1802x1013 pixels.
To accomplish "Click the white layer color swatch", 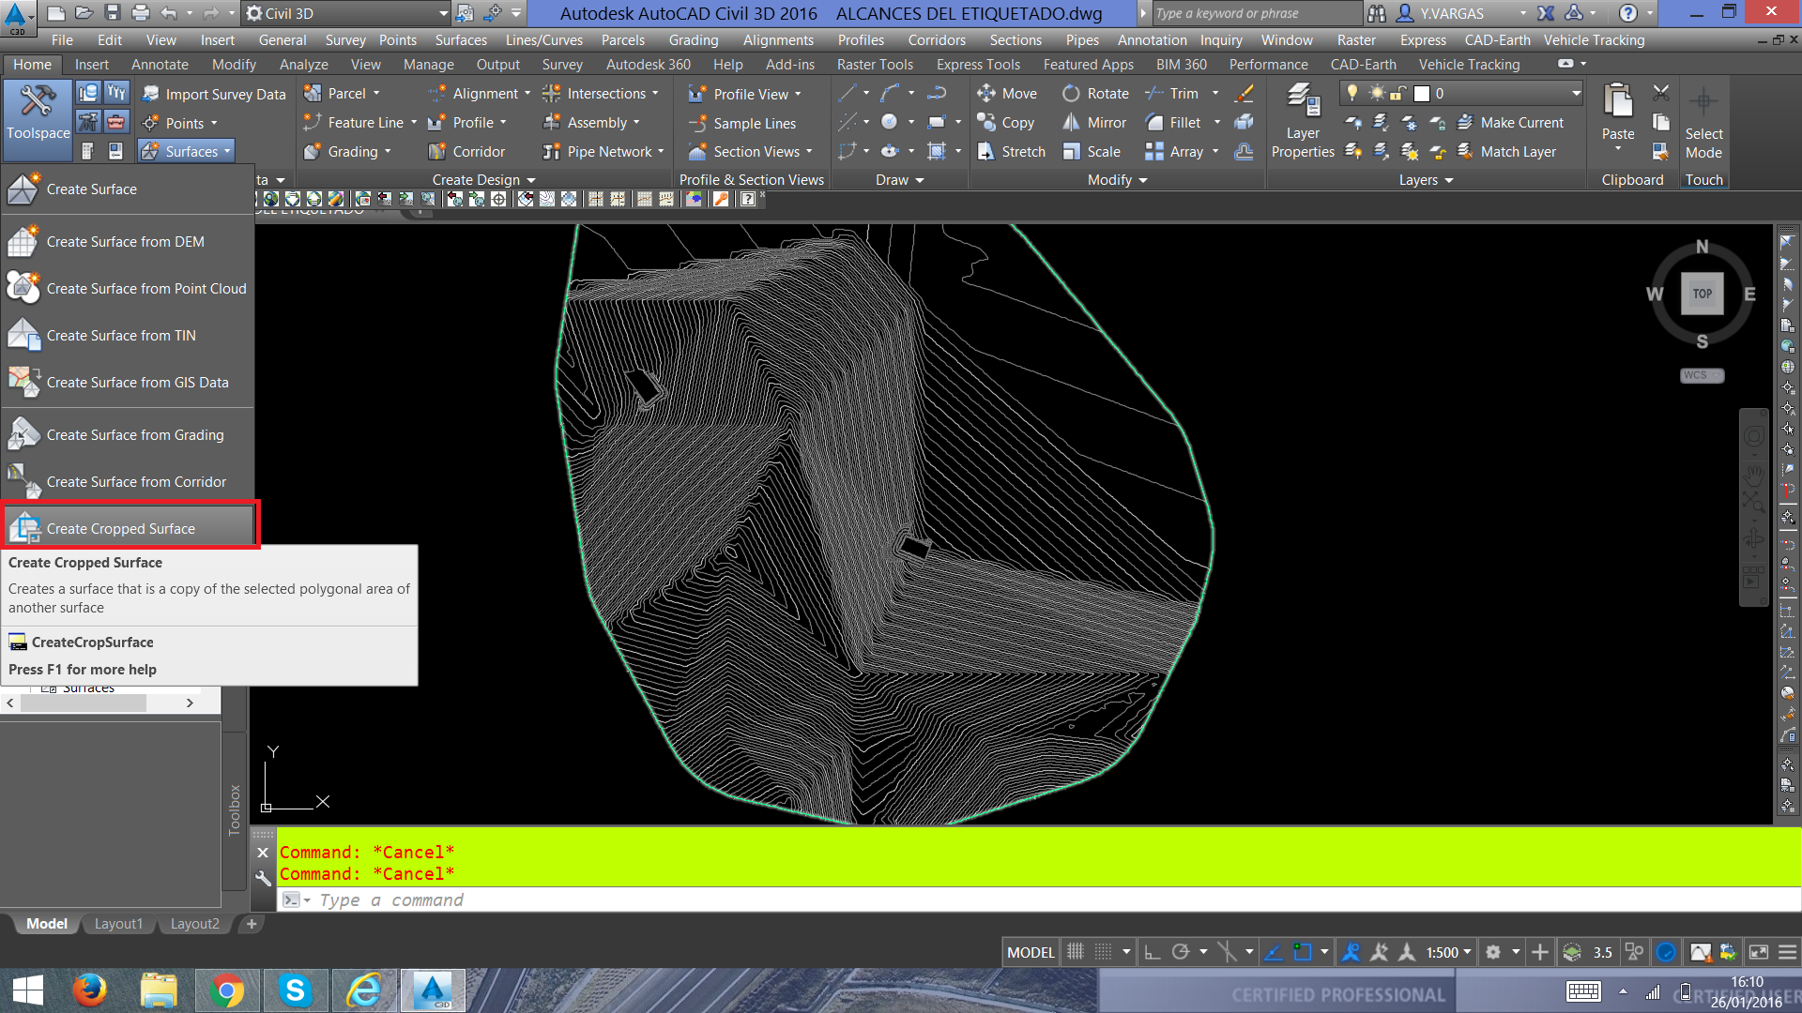I will (1421, 93).
